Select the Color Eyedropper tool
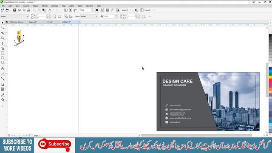 [3, 95]
